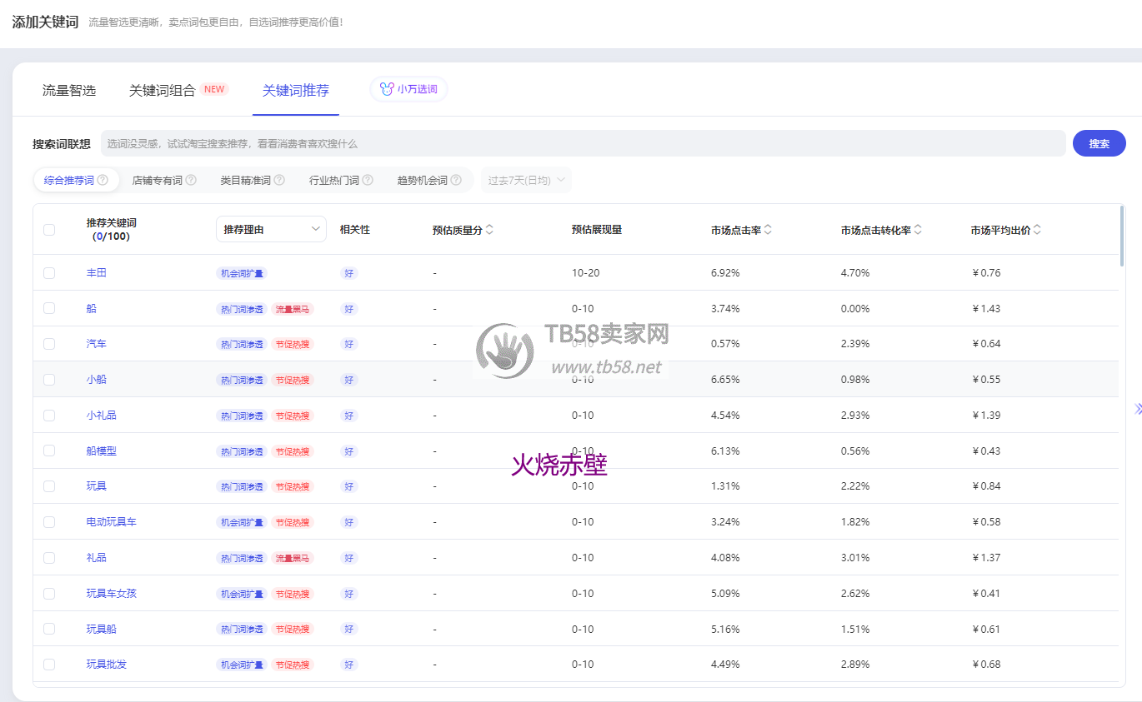Check the box for keyword 电动玩具车
Viewport: 1142px width, 702px height.
pyautogui.click(x=49, y=522)
